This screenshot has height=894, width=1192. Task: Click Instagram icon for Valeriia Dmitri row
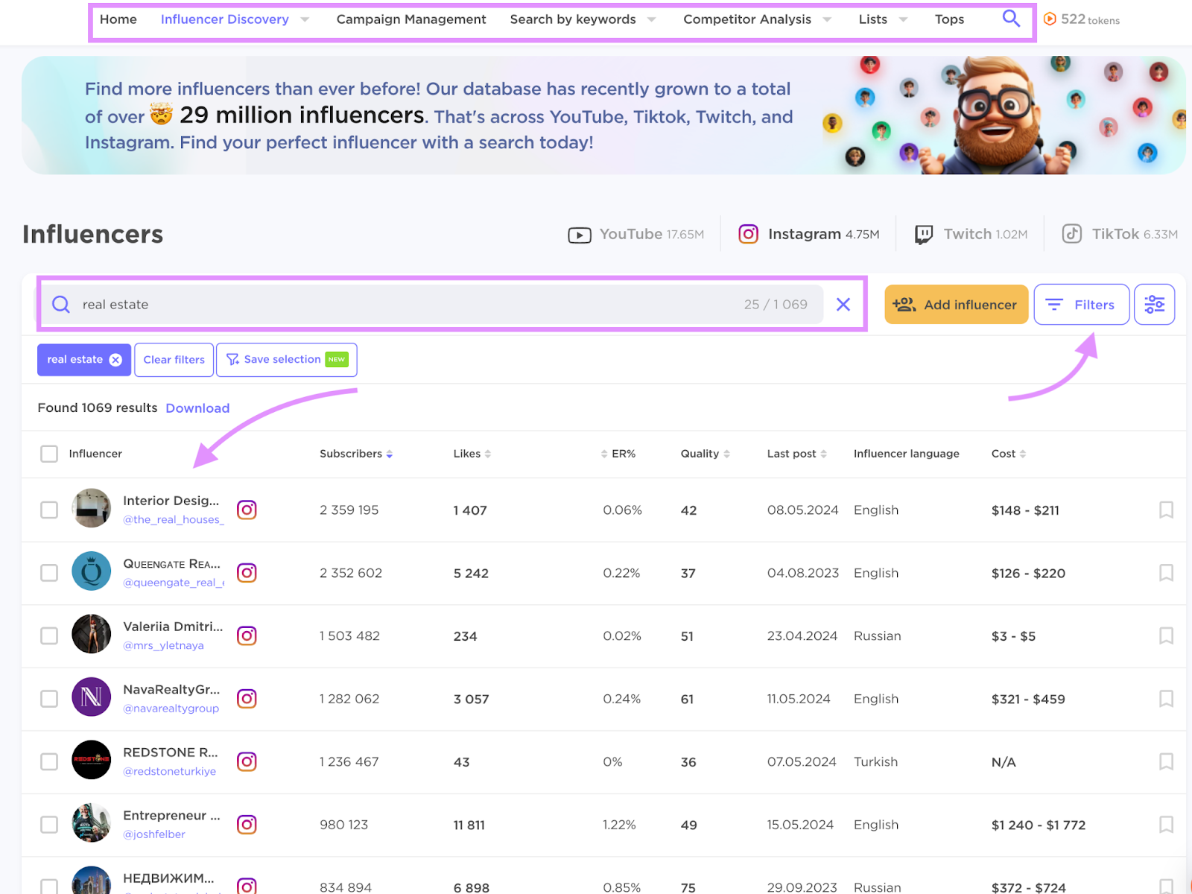point(247,635)
